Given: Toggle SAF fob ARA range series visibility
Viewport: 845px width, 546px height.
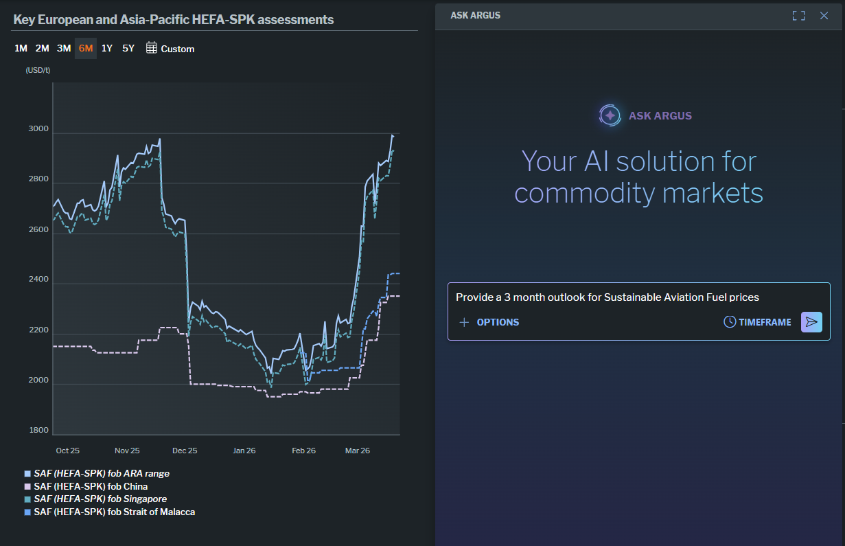Looking at the screenshot, I should (101, 473).
